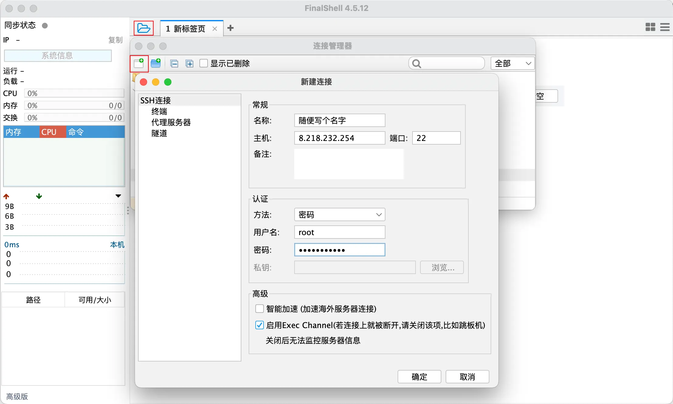Toggle 显示已删除 checkbox
This screenshot has width=673, height=404.
pyautogui.click(x=204, y=63)
